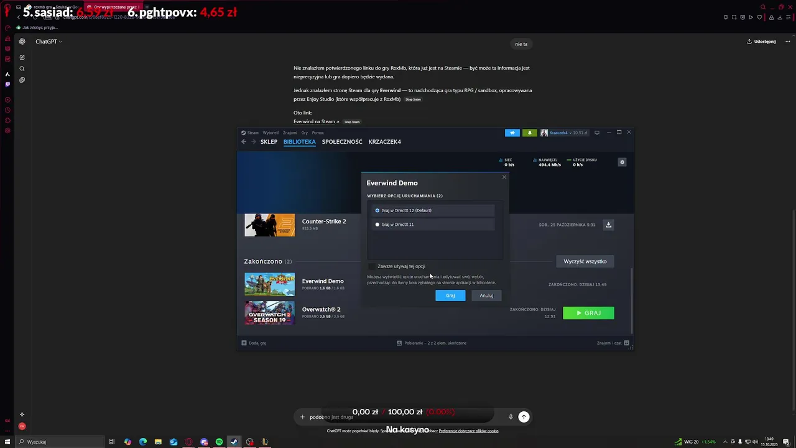
Task: Open Microsoft Edge from the taskbar
Action: click(143, 442)
